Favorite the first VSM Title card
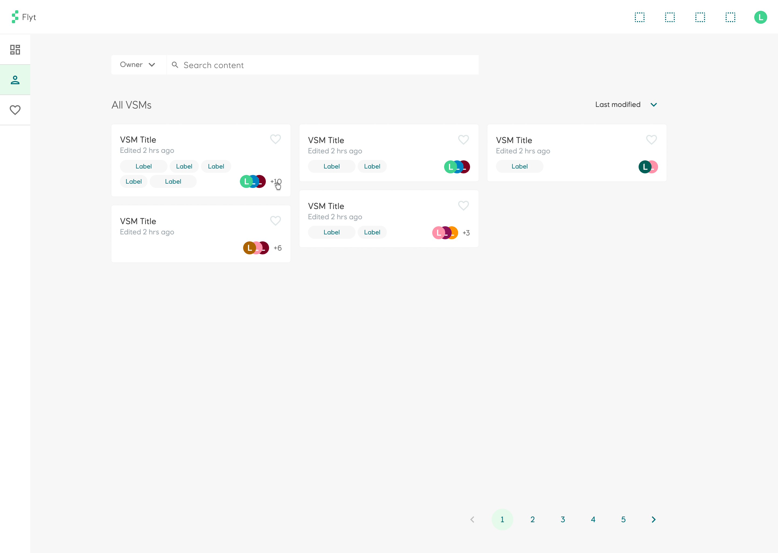 [x=276, y=139]
